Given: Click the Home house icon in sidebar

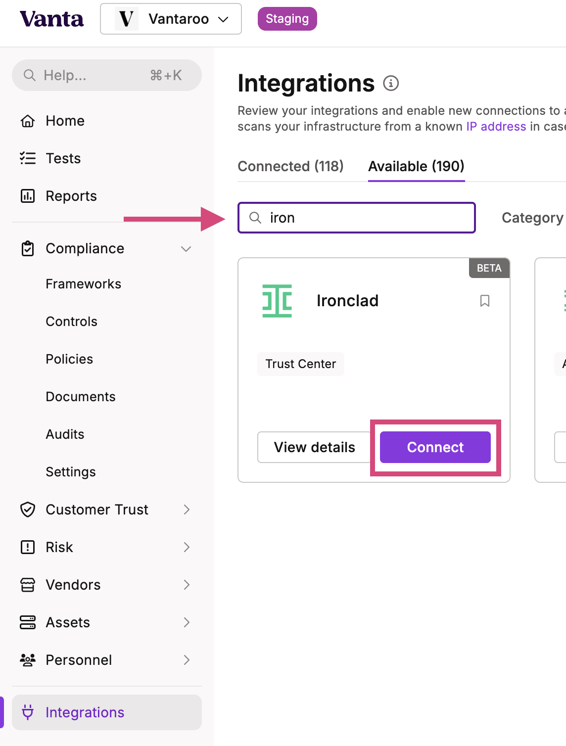Looking at the screenshot, I should coord(28,121).
